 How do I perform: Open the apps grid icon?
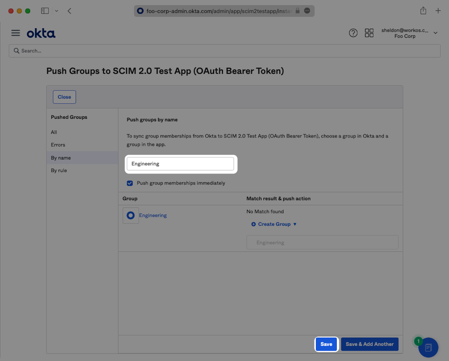point(369,33)
